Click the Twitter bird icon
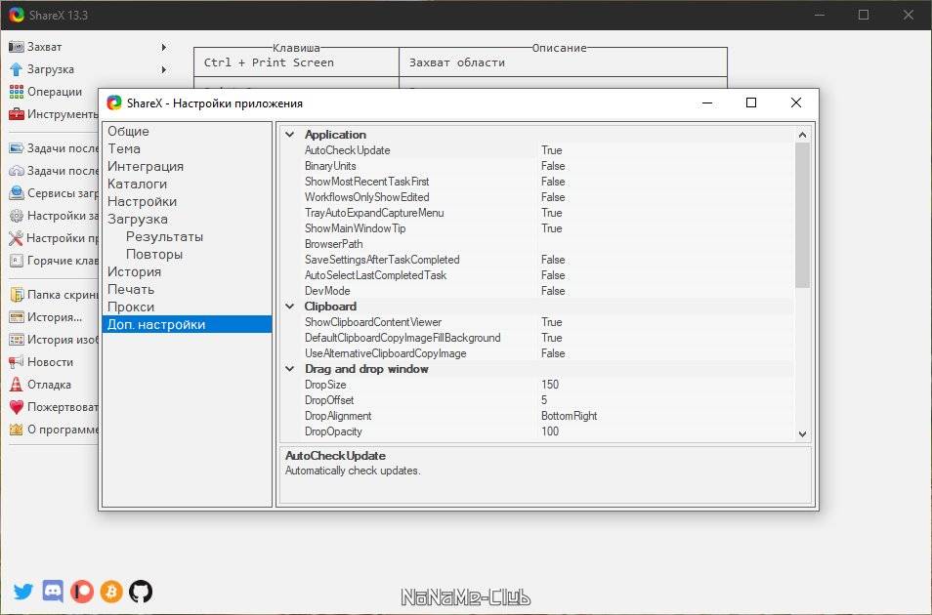The height and width of the screenshot is (615, 932). pos(23,592)
